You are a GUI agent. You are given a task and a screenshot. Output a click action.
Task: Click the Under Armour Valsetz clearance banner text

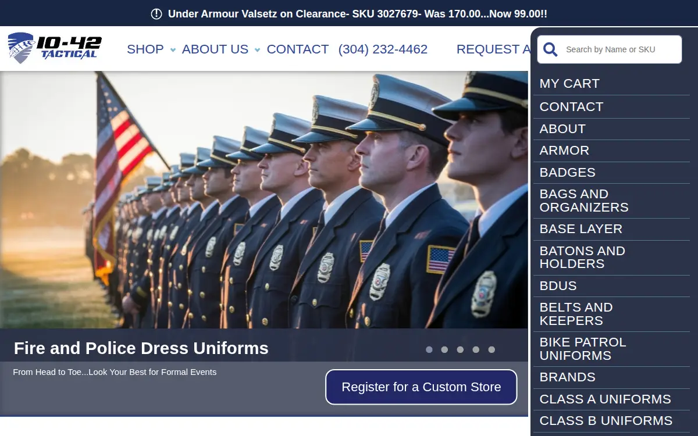[x=358, y=14]
